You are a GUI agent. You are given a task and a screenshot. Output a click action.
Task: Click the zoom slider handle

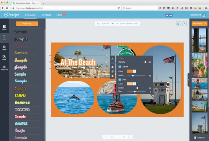click(112, 137)
